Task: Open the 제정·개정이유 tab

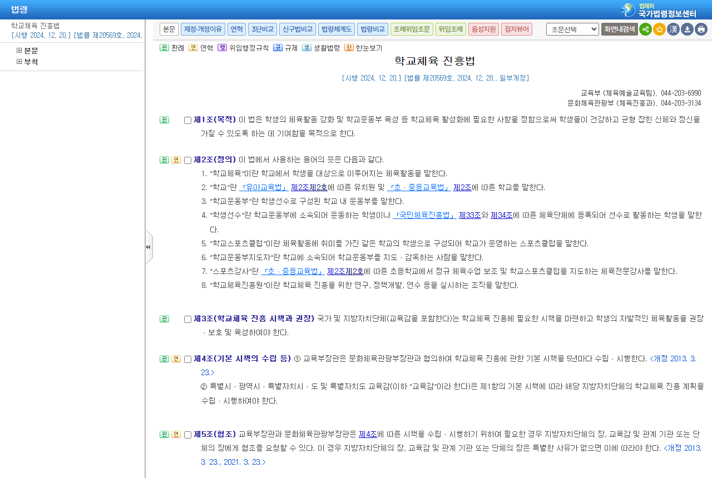Action: pyautogui.click(x=203, y=29)
